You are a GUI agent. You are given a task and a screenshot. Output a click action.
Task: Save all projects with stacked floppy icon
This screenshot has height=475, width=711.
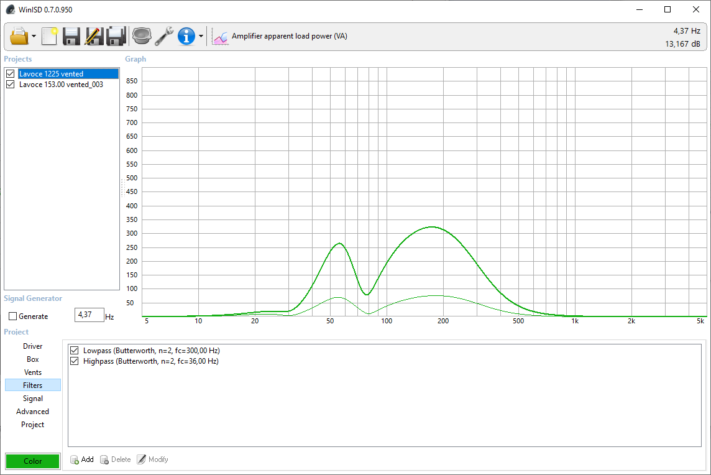(x=116, y=36)
